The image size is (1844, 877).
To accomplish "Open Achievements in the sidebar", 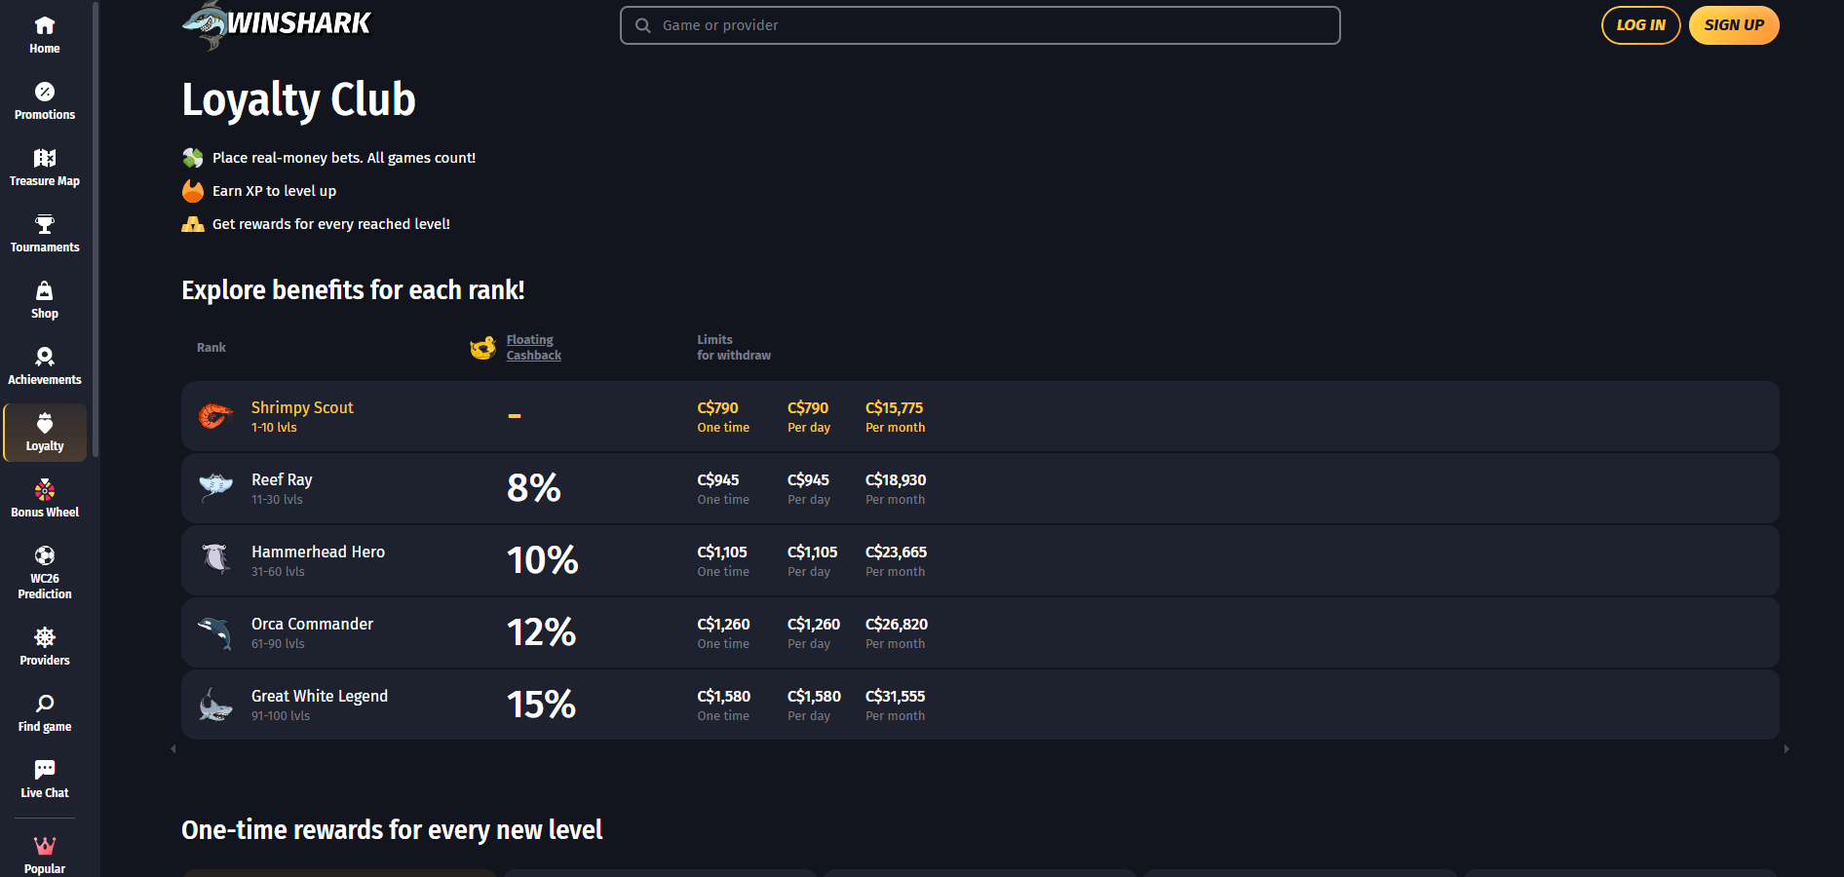I will (x=45, y=366).
